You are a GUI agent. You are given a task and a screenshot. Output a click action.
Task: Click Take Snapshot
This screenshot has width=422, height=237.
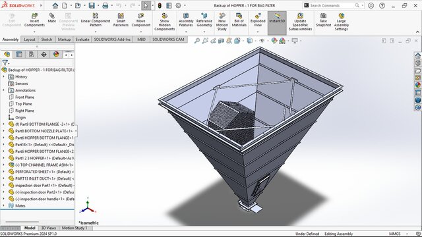click(x=324, y=20)
